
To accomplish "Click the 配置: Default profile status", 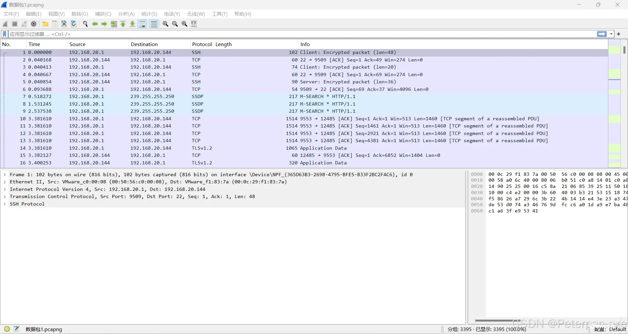I will pos(610,329).
